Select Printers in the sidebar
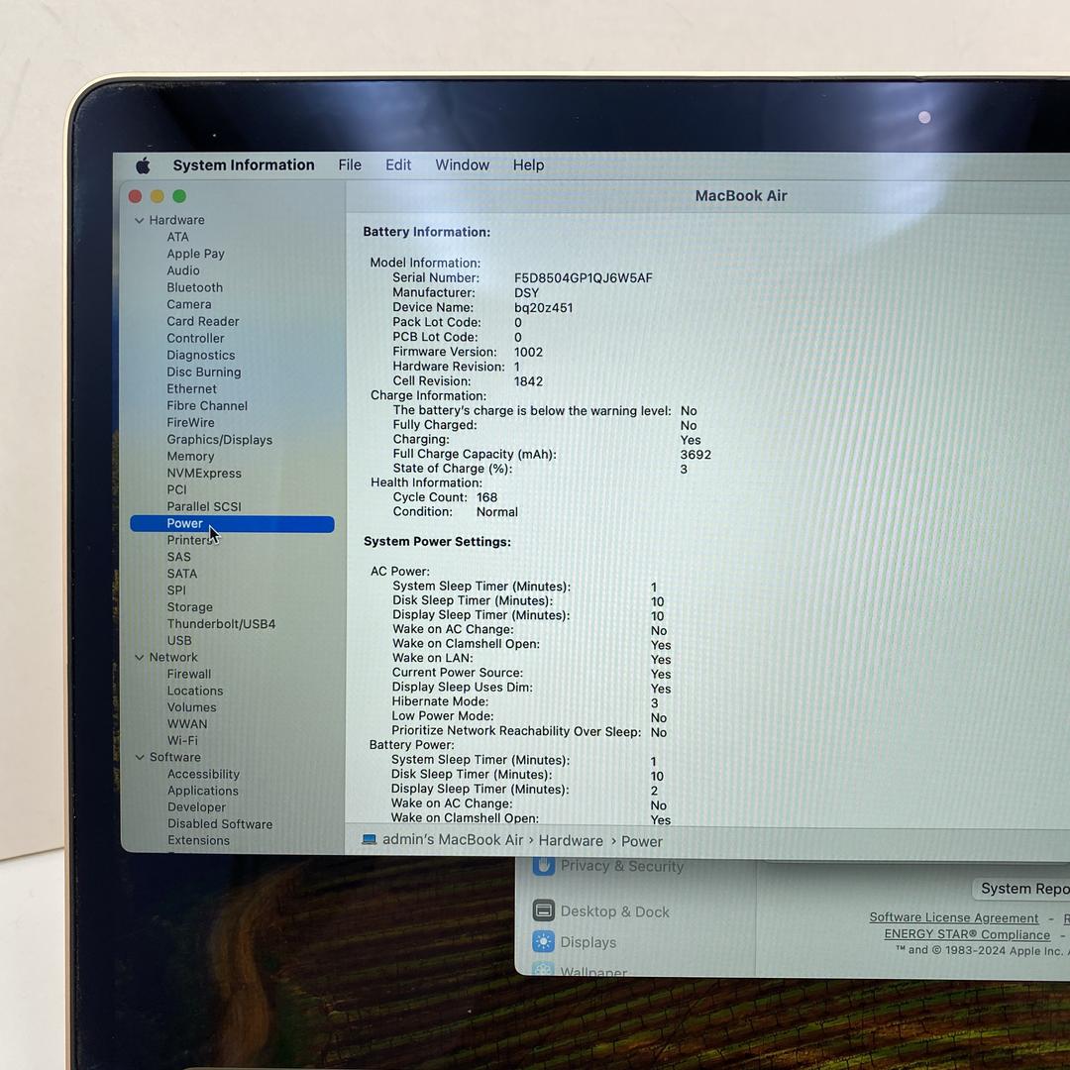The width and height of the screenshot is (1070, 1070). coord(189,541)
